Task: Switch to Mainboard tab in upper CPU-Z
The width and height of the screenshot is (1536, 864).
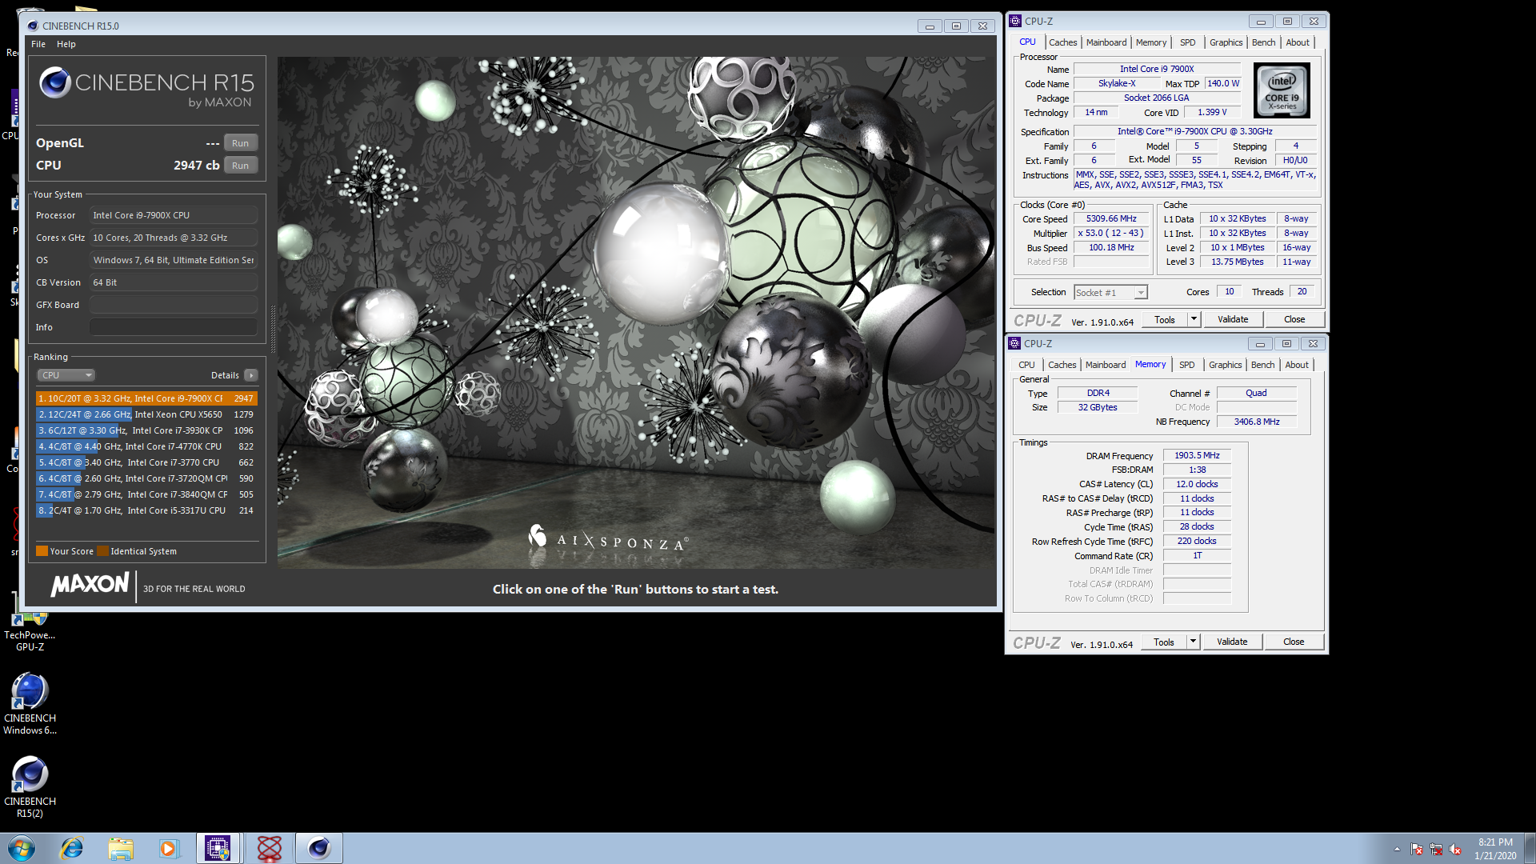Action: pos(1106,42)
